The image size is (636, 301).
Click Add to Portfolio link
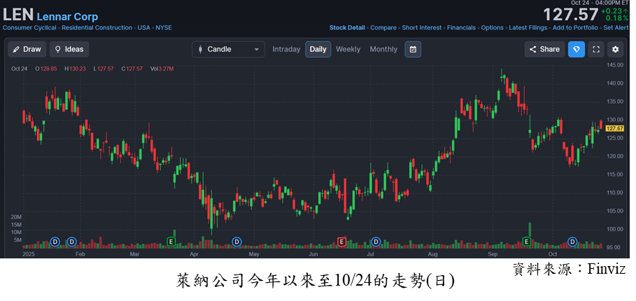click(575, 28)
